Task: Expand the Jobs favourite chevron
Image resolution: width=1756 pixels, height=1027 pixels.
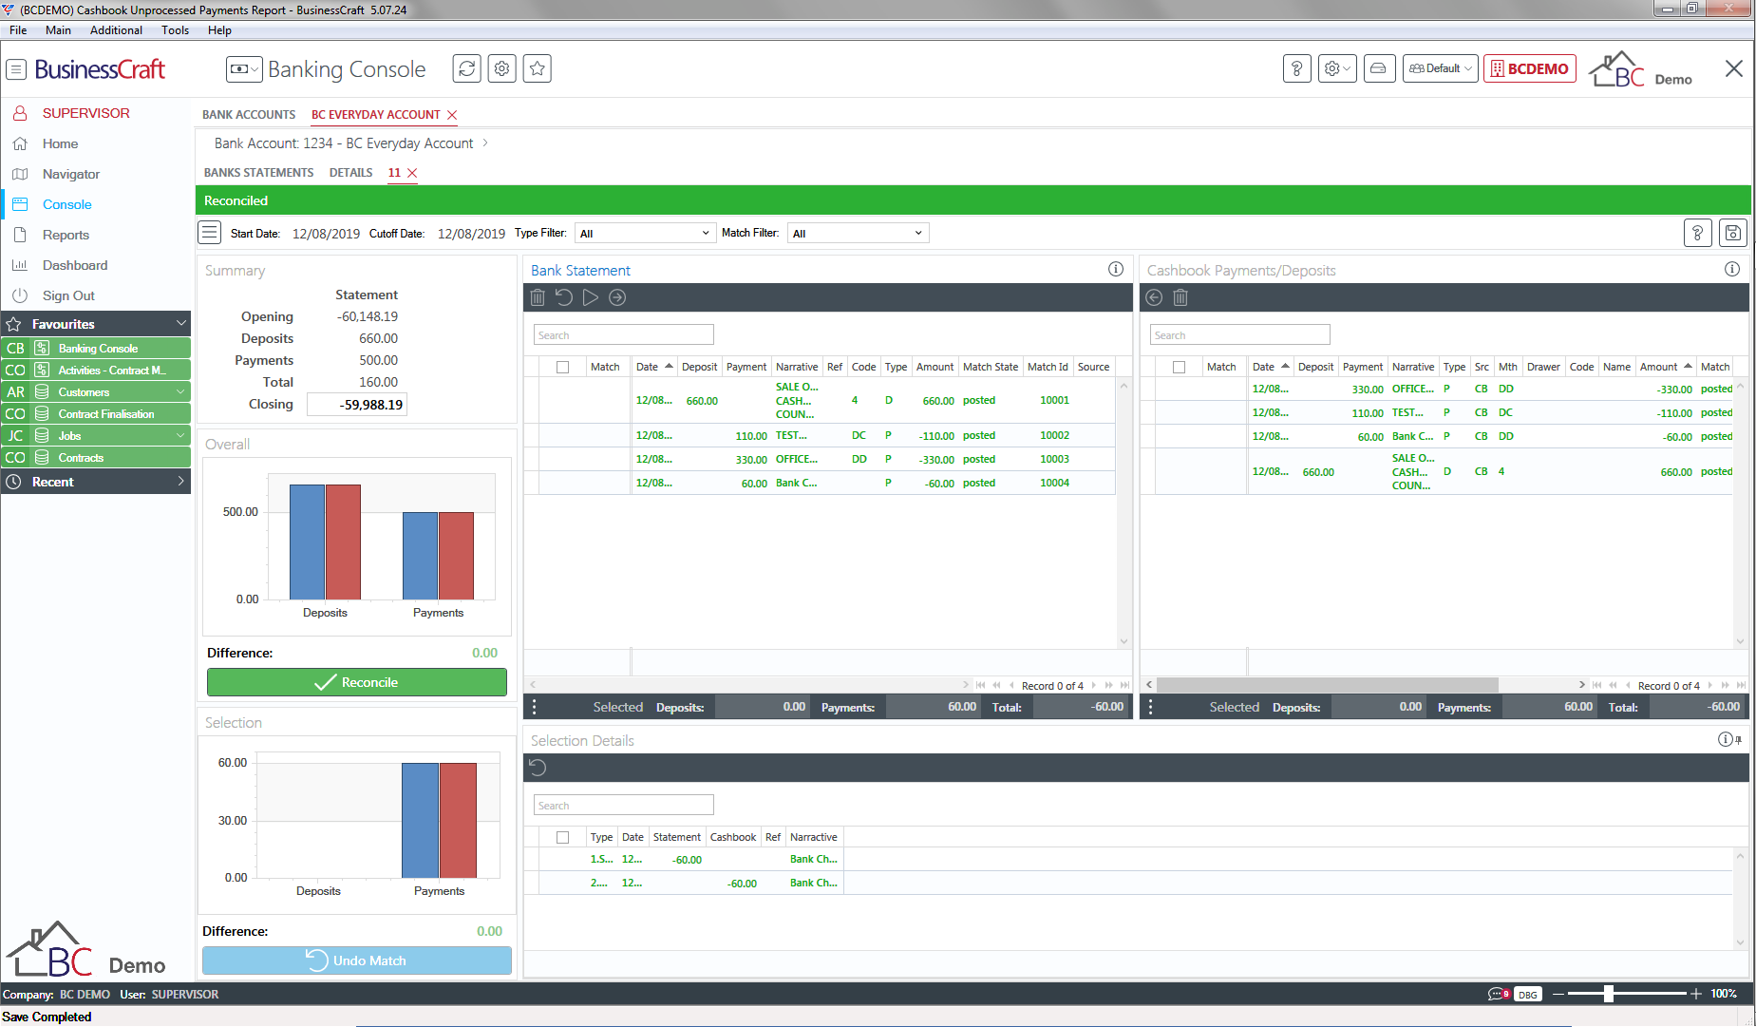Action: [180, 435]
